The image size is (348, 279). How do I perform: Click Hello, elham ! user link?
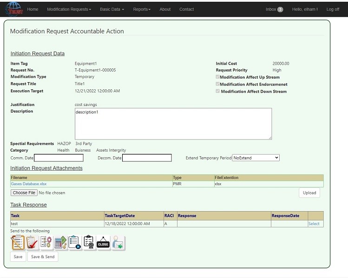305,9
